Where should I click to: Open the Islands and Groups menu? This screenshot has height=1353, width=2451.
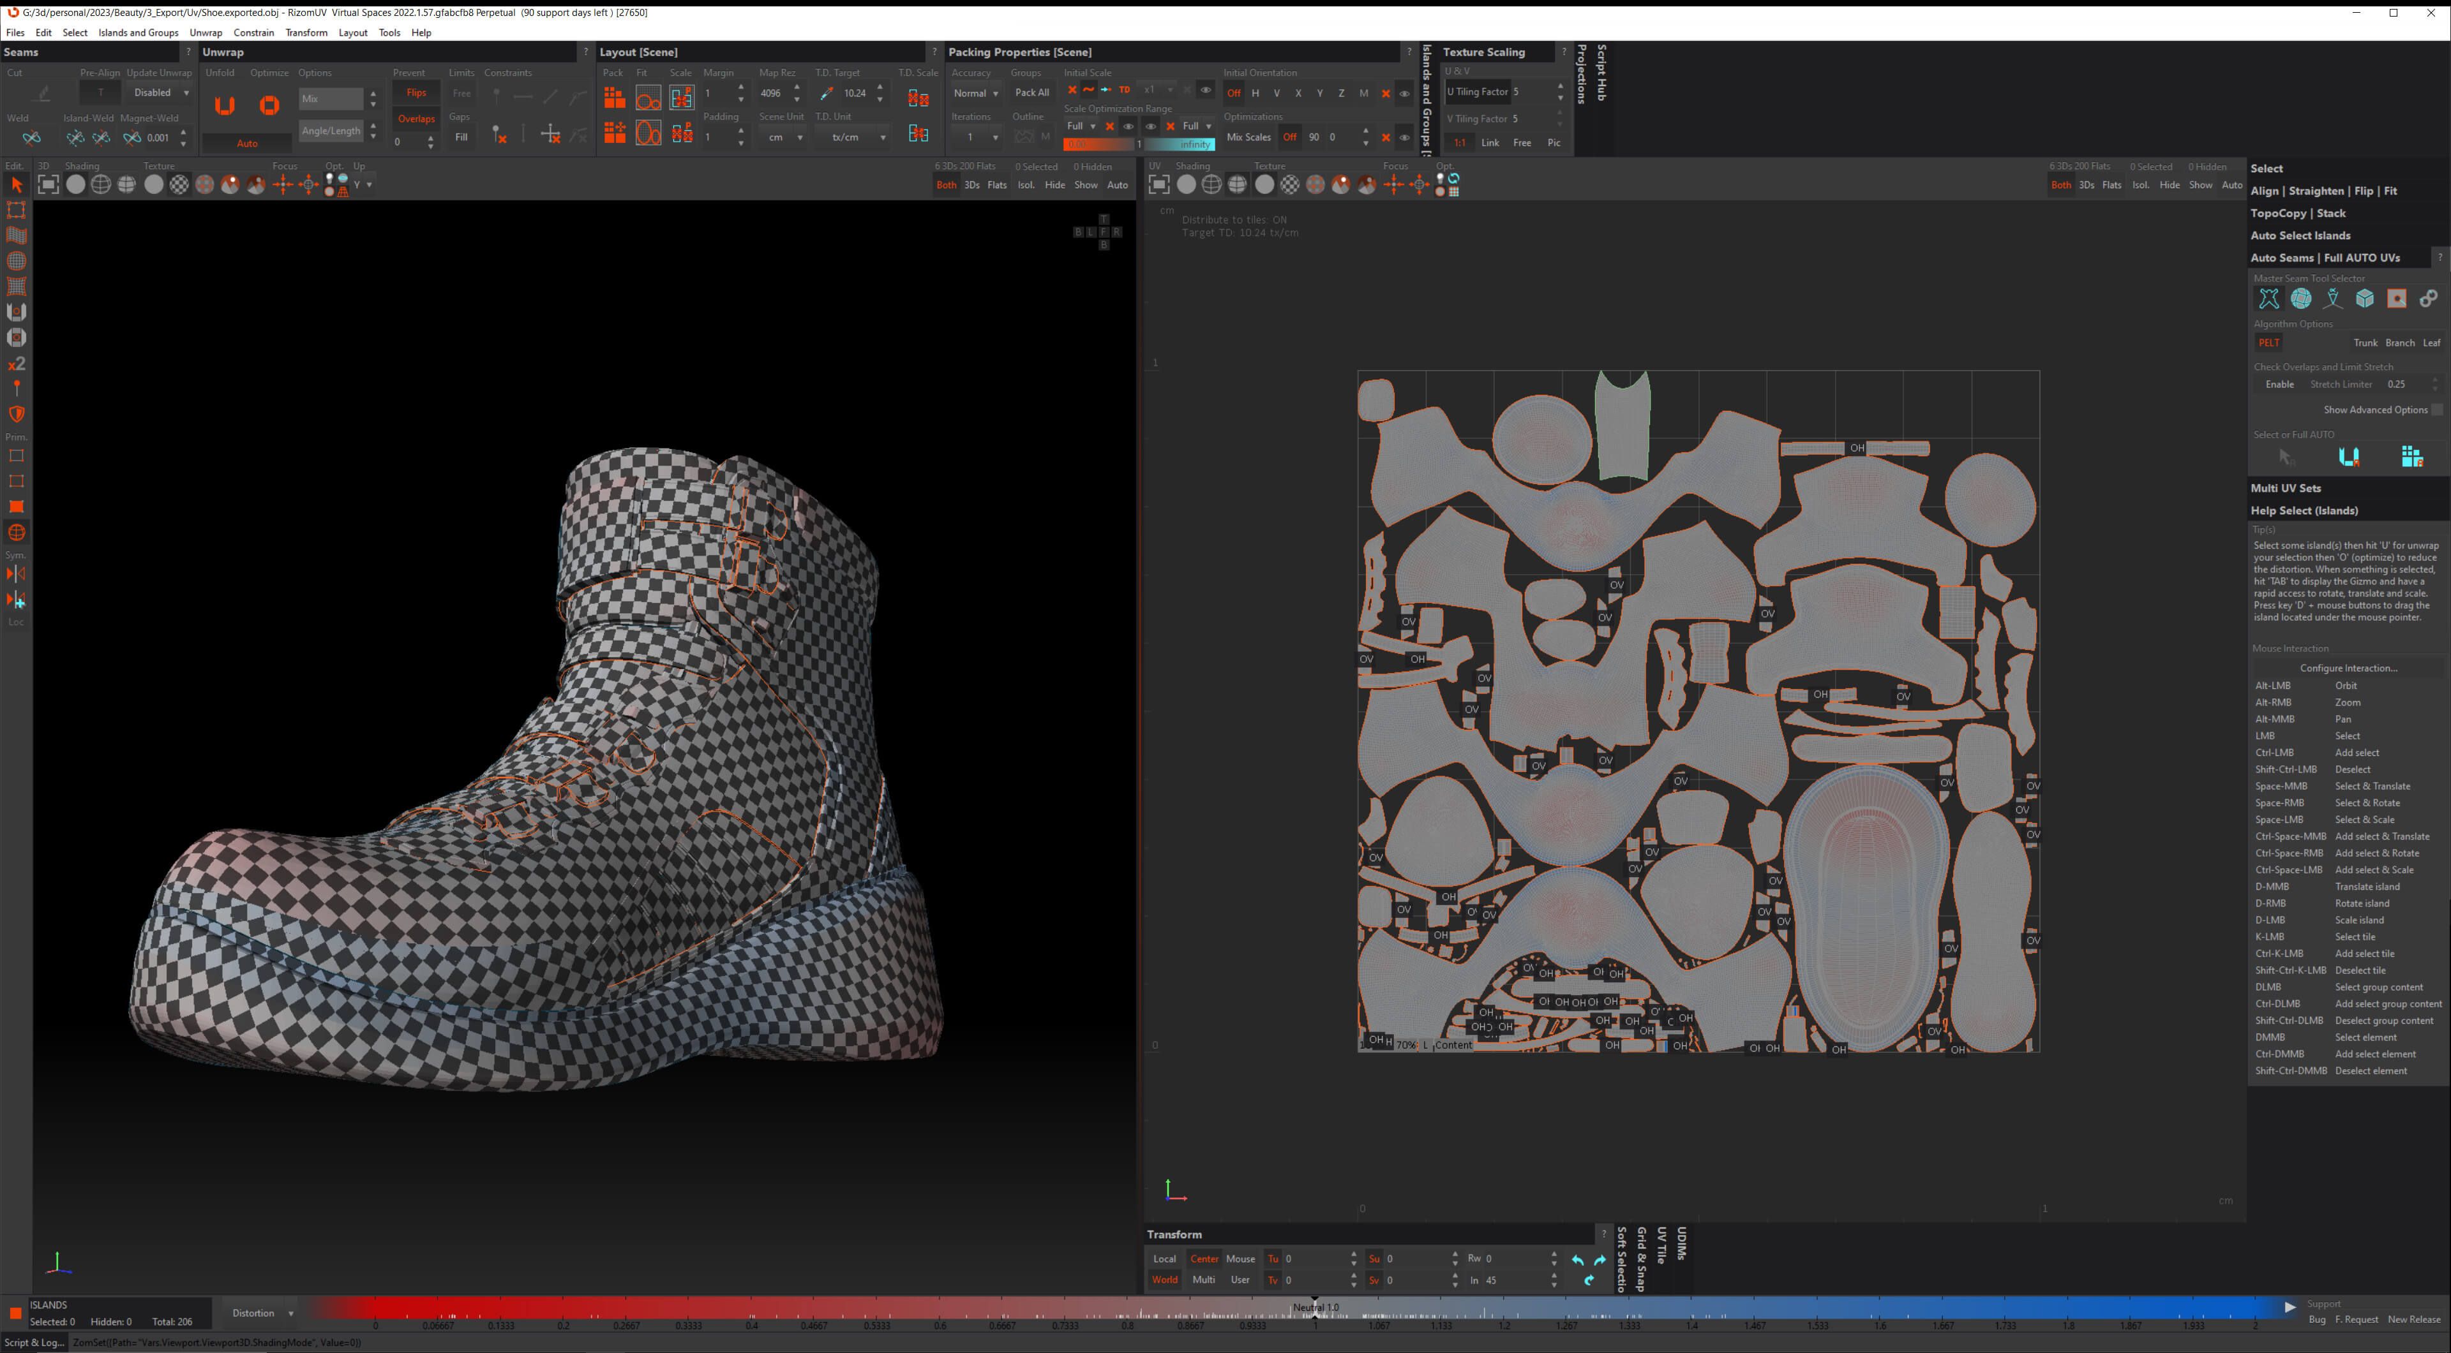pos(138,33)
